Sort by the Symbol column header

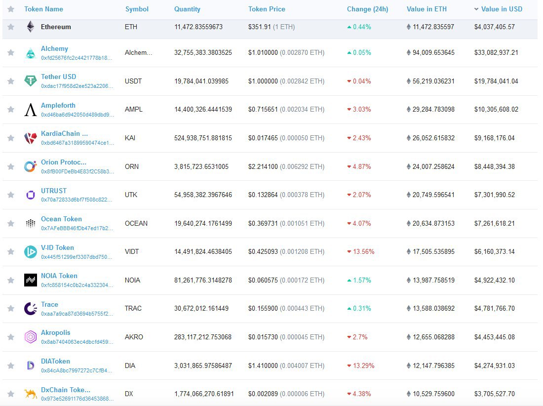[x=137, y=9]
